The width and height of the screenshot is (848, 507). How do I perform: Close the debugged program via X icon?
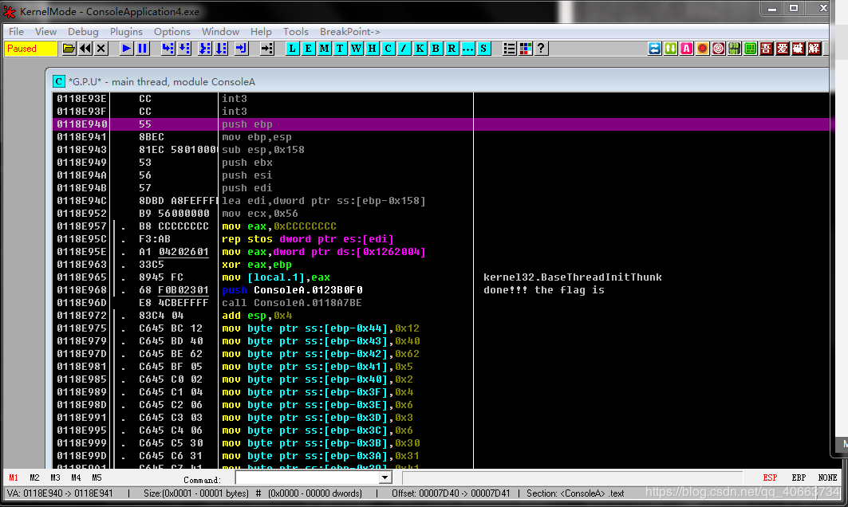[101, 49]
